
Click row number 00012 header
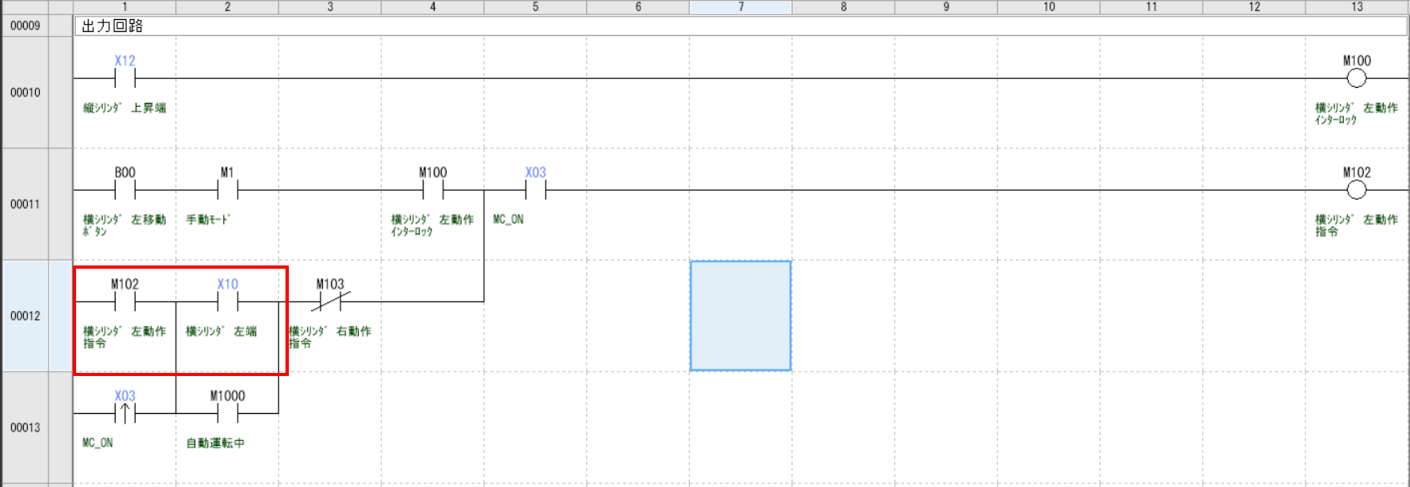[25, 316]
